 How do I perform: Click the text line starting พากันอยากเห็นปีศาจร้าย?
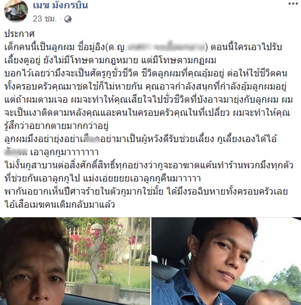point(146,192)
